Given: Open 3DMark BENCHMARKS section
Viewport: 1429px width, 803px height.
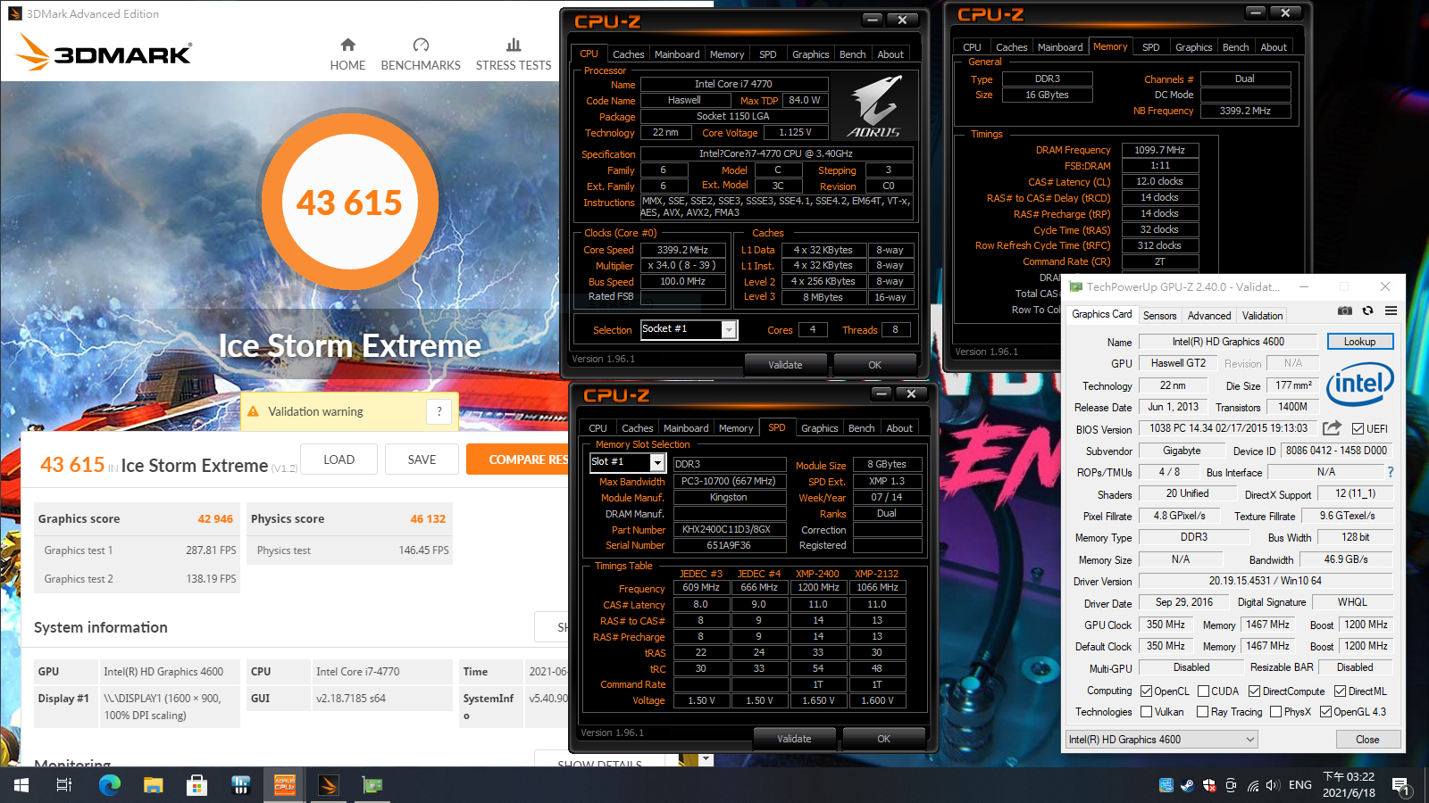Looking at the screenshot, I should (421, 54).
